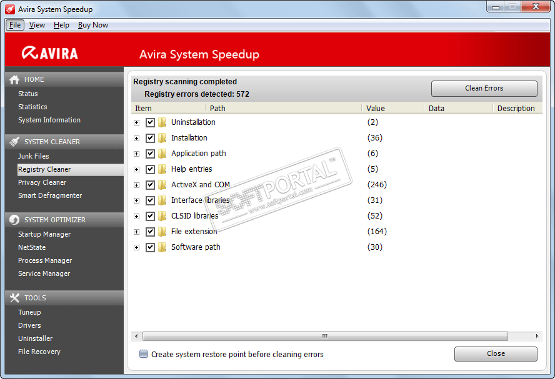Screen dimensions: 555x379
Task: Uncheck the Interface libraries checkbox
Action: [x=150, y=200]
